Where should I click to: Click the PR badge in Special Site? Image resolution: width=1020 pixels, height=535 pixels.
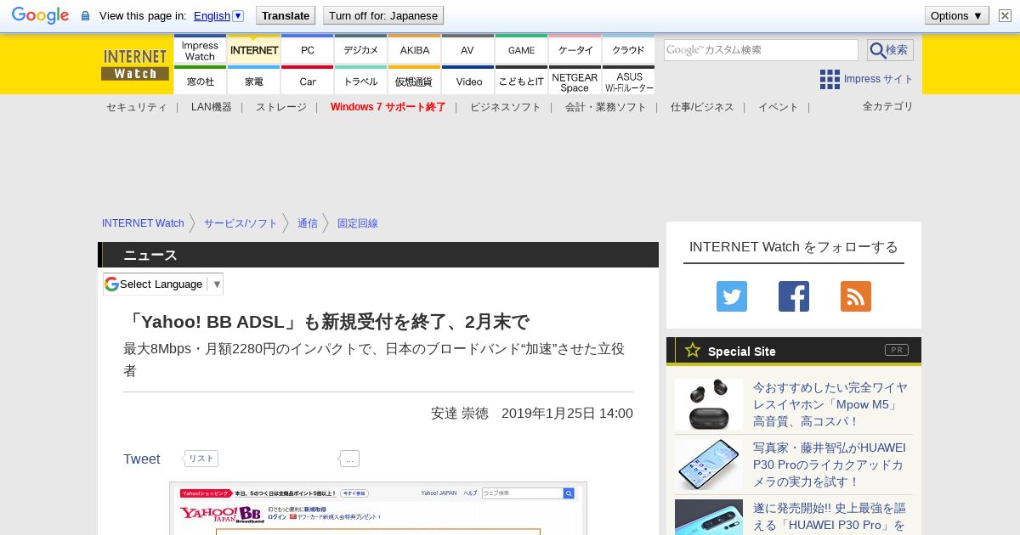pos(897,350)
